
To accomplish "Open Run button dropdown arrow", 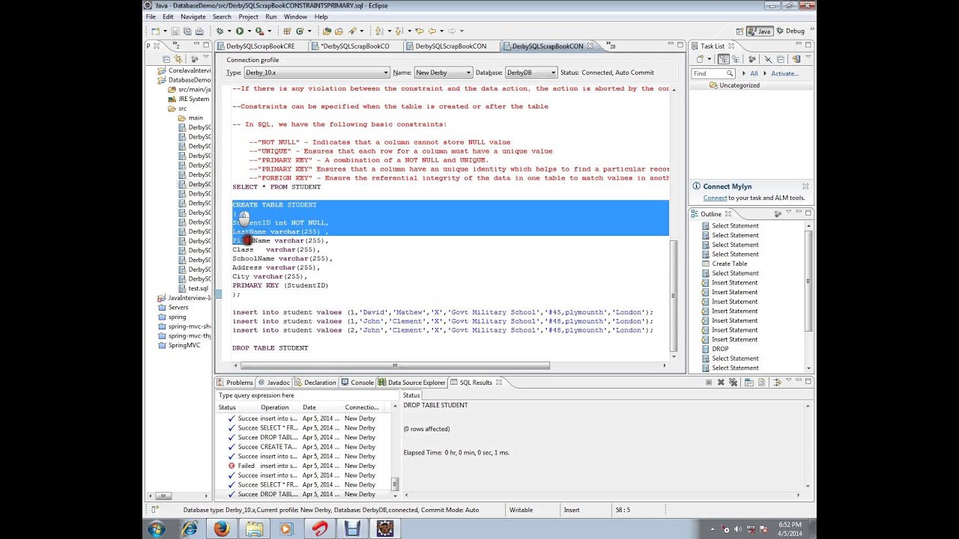I will point(249,31).
